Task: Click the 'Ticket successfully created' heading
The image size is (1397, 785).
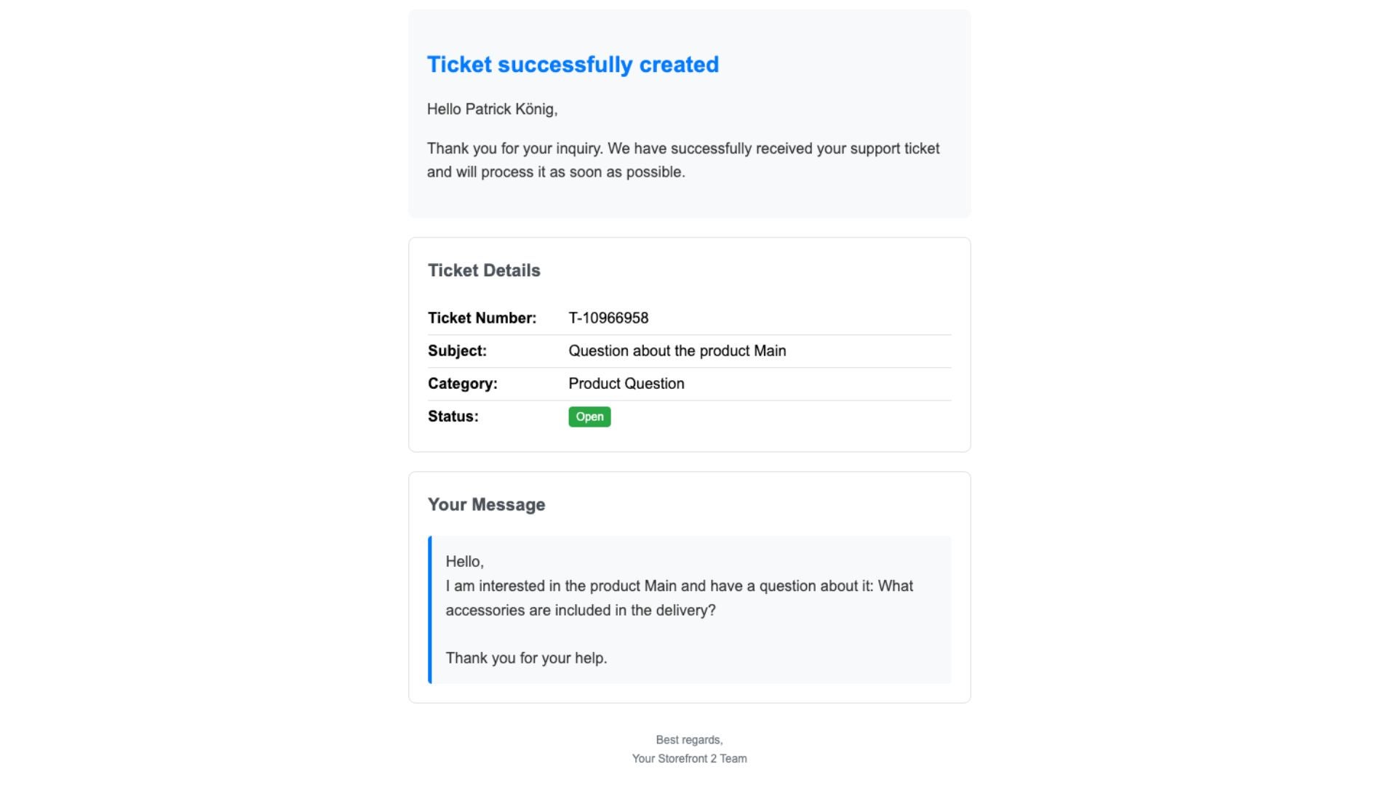Action: pos(573,65)
